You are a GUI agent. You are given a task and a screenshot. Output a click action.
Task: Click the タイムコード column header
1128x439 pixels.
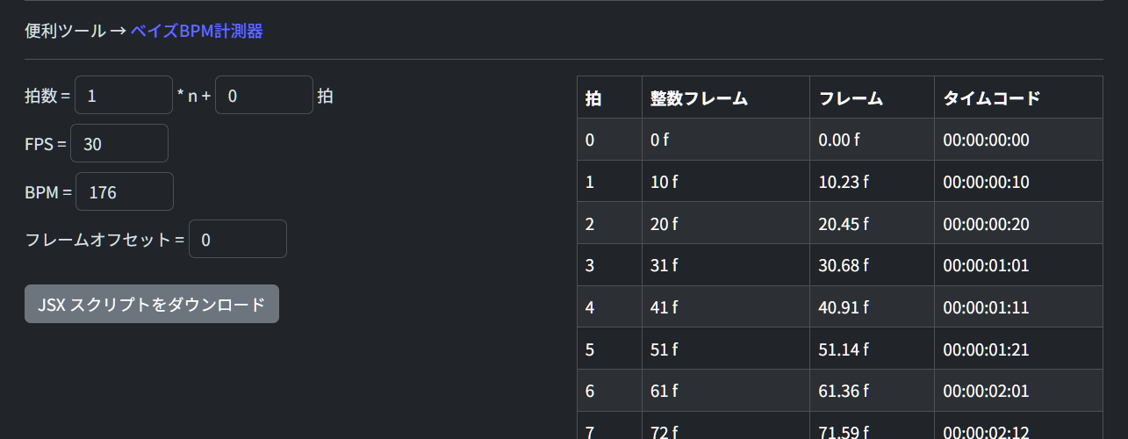click(x=991, y=98)
